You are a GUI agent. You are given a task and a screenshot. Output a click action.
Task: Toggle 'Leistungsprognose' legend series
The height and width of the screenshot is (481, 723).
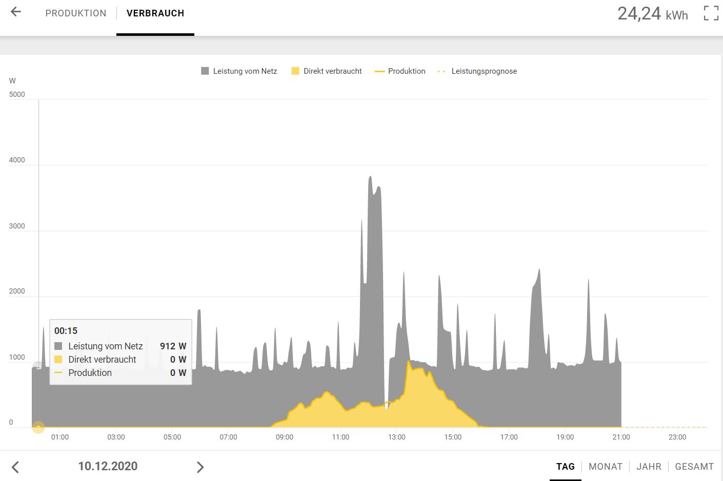tap(477, 71)
